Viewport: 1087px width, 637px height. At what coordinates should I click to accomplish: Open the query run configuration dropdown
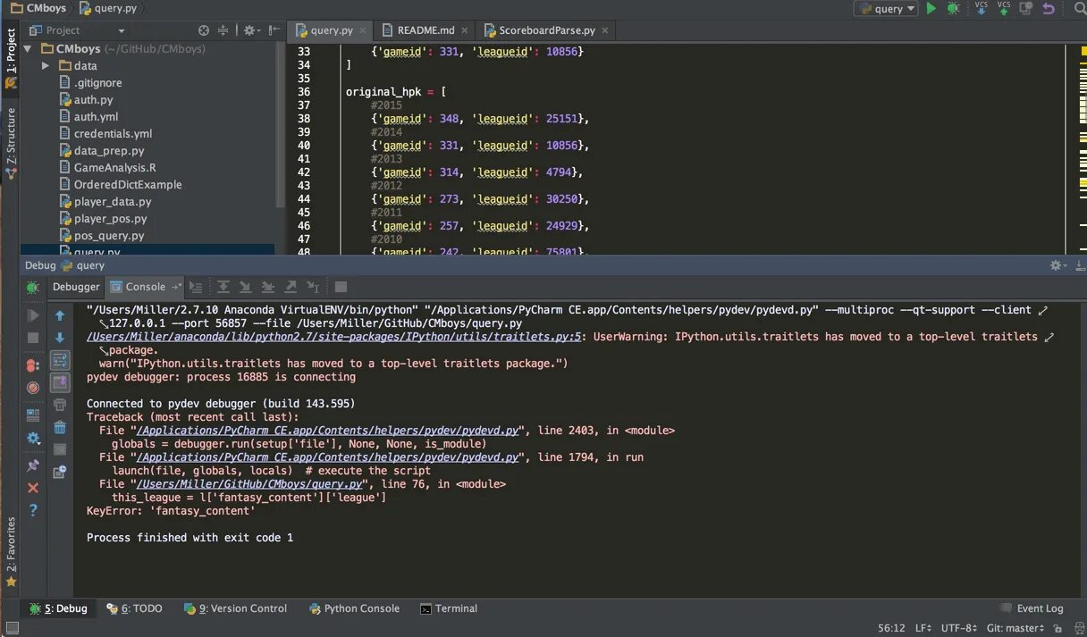click(886, 8)
